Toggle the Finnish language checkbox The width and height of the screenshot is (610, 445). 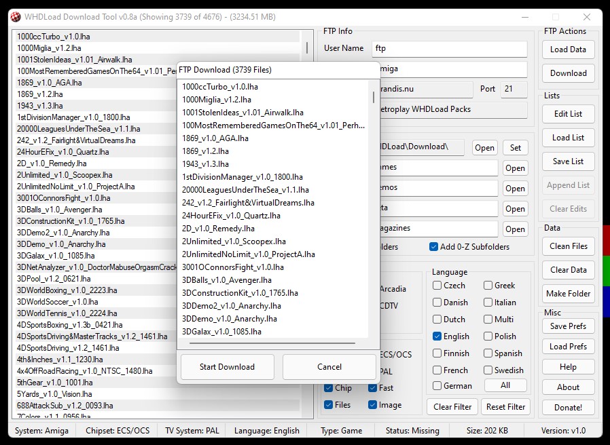click(x=437, y=353)
